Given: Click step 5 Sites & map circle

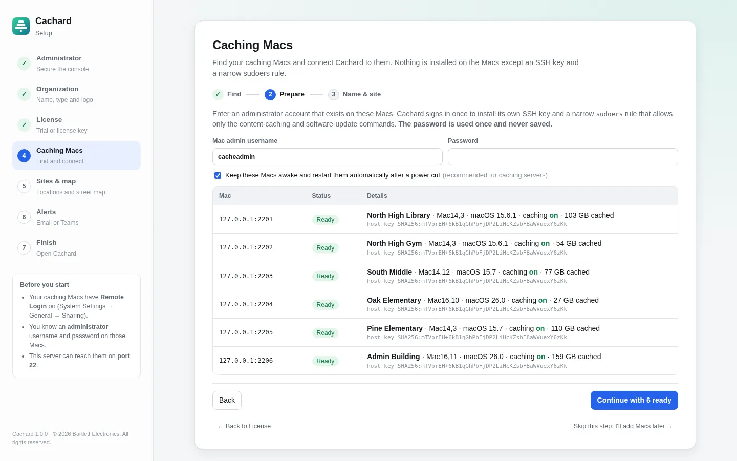Looking at the screenshot, I should pos(24,186).
